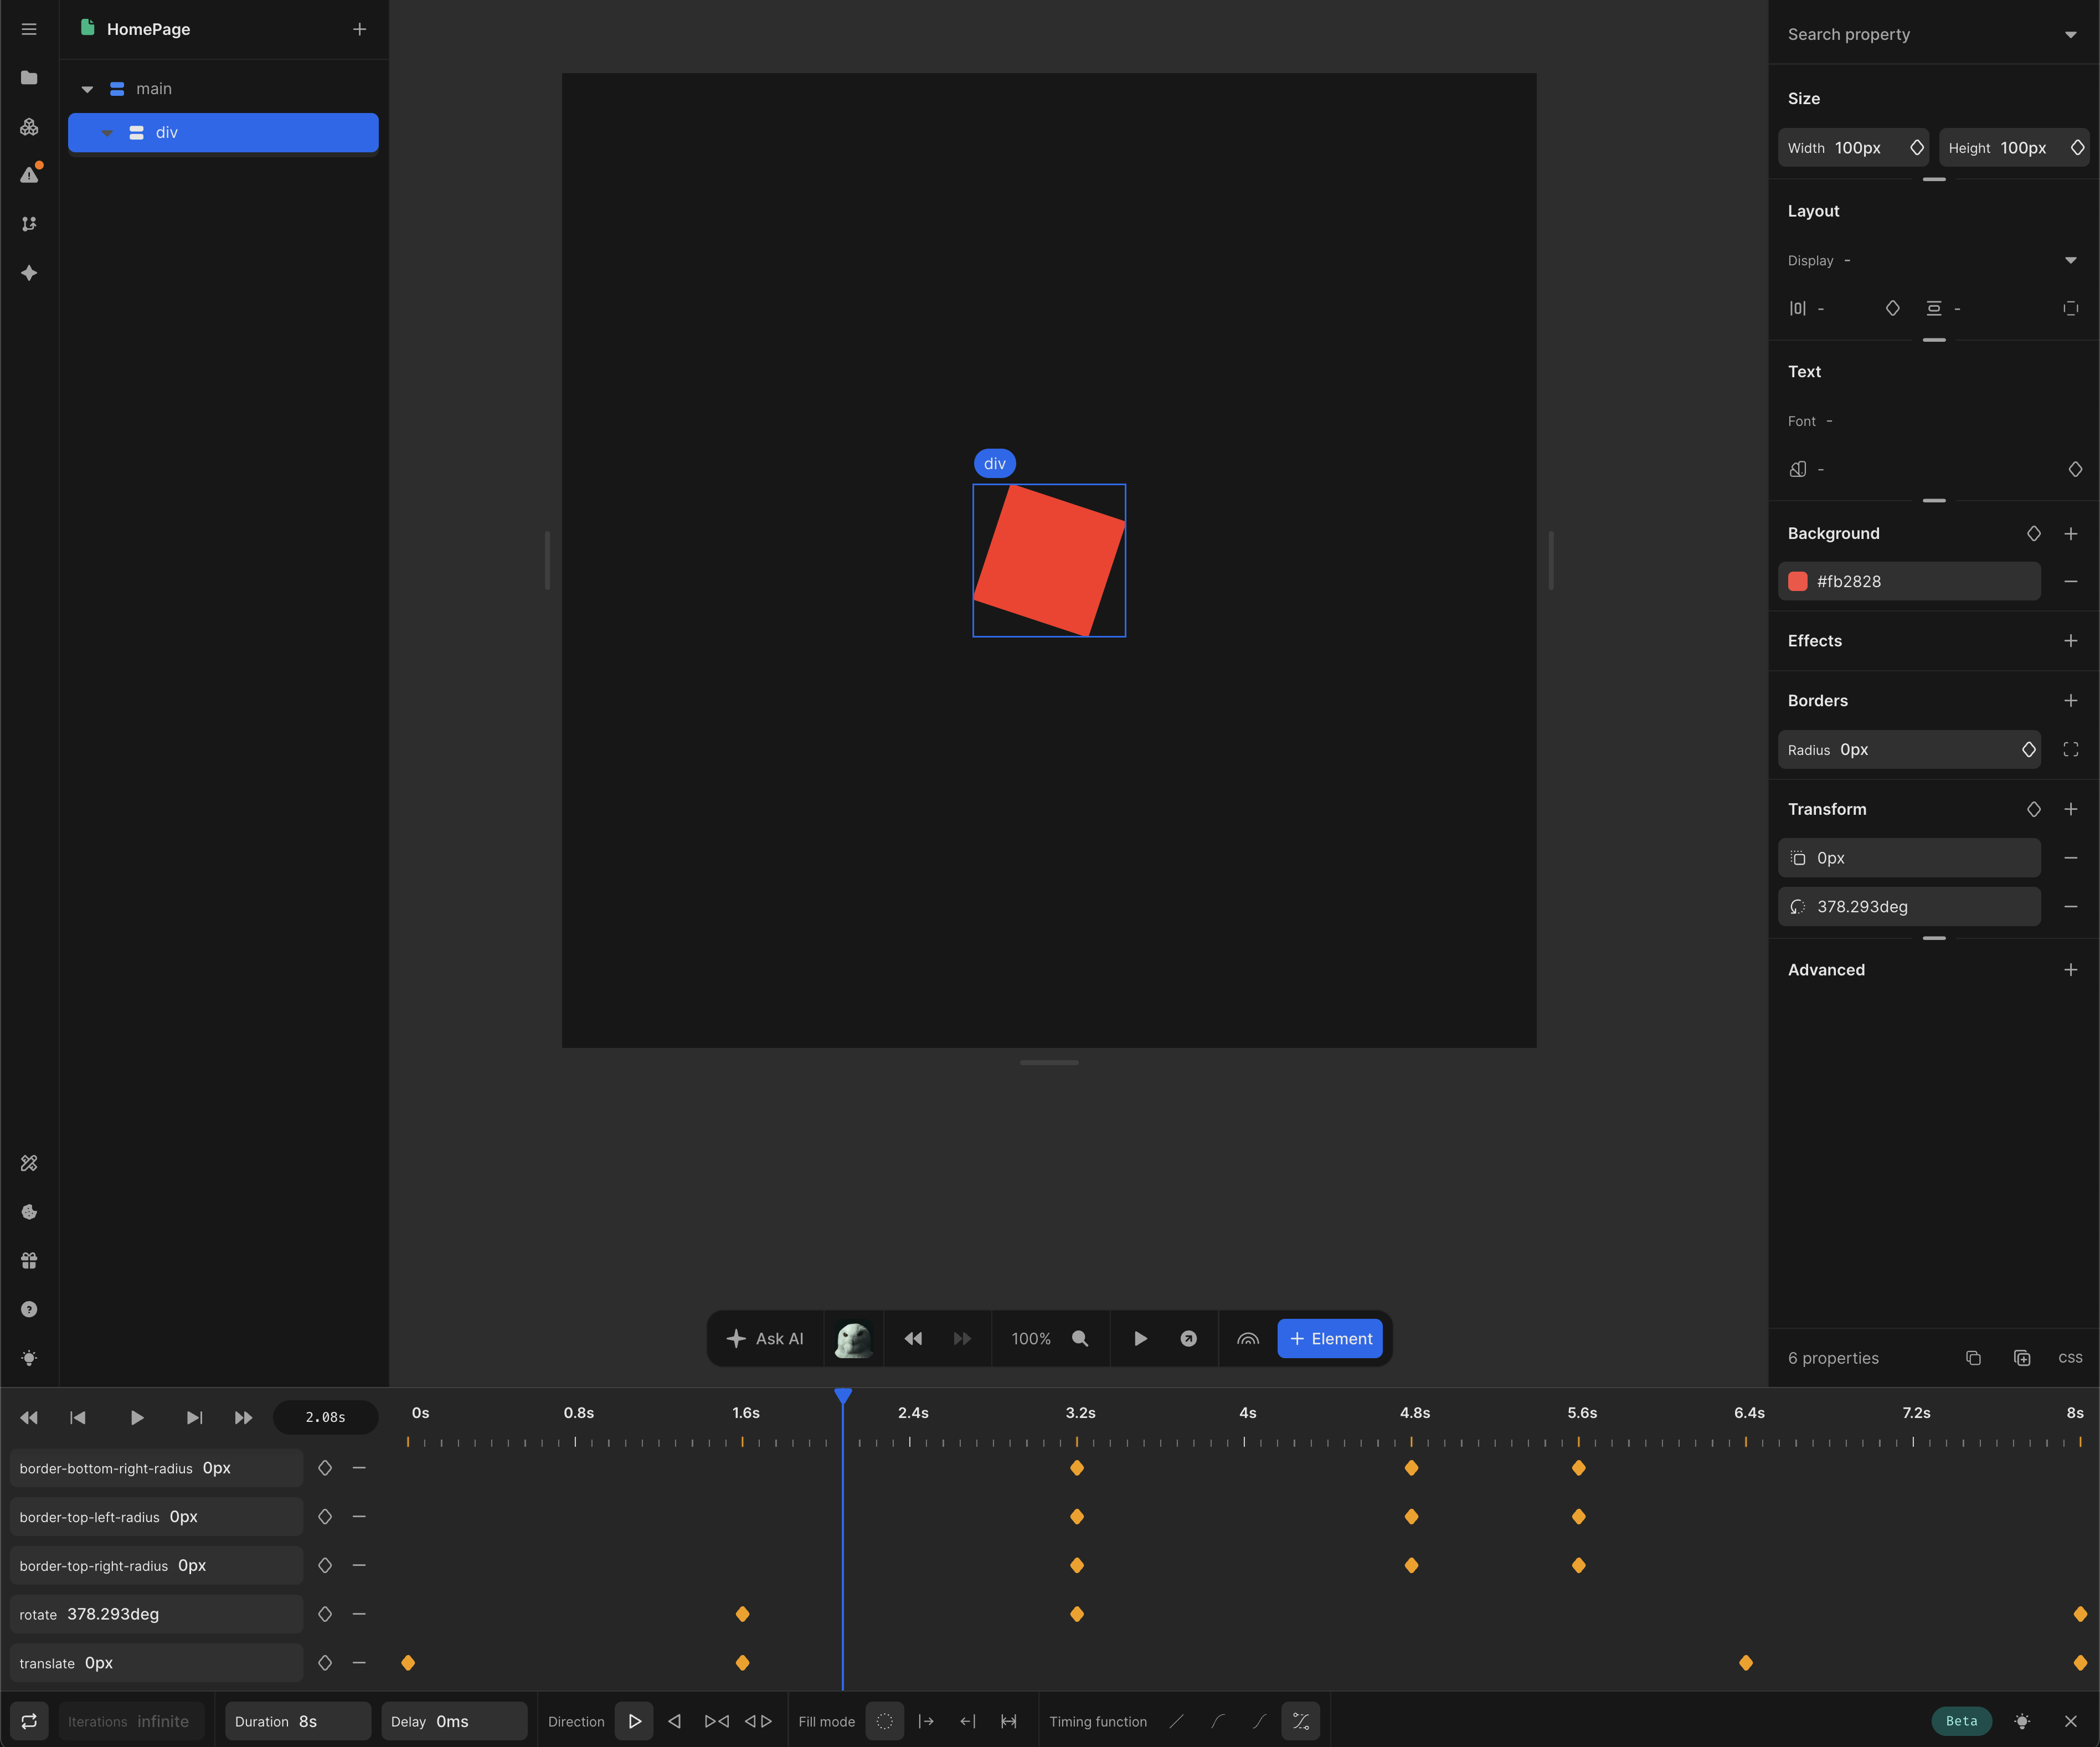
Task: Open the warnings panel icon
Action: [x=29, y=175]
